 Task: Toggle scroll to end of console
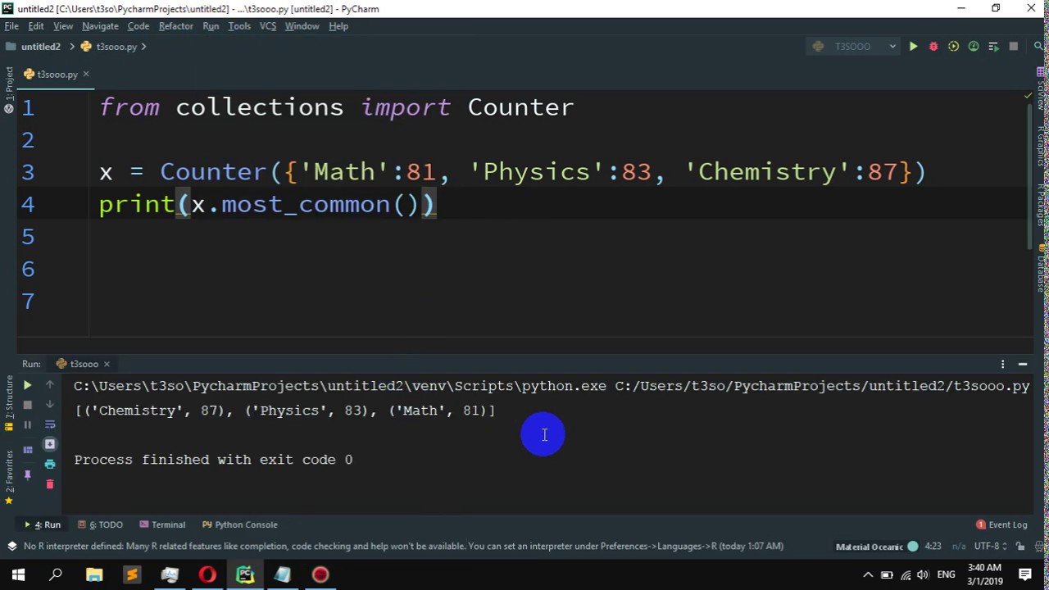coord(50,444)
